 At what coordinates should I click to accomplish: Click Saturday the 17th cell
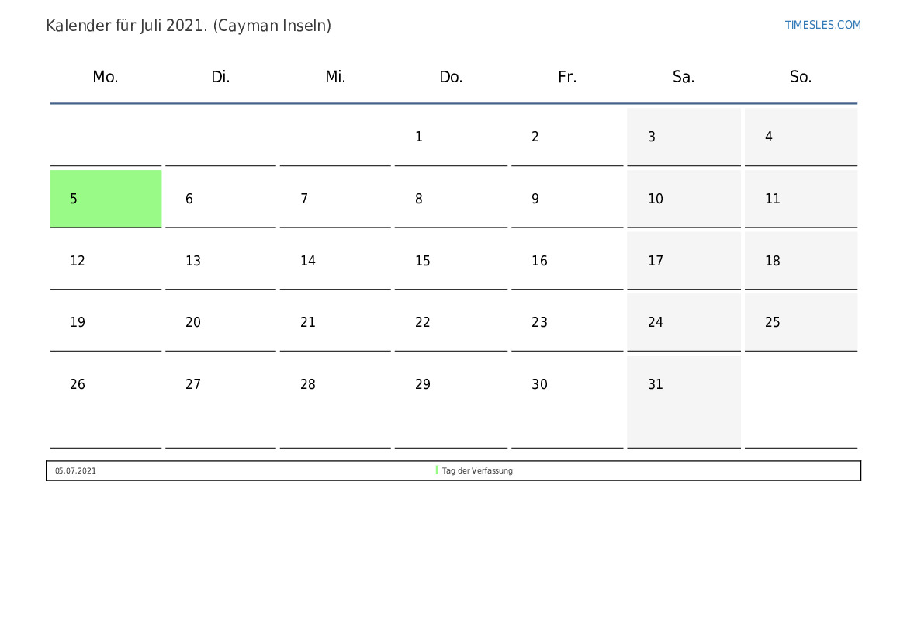pyautogui.click(x=684, y=261)
